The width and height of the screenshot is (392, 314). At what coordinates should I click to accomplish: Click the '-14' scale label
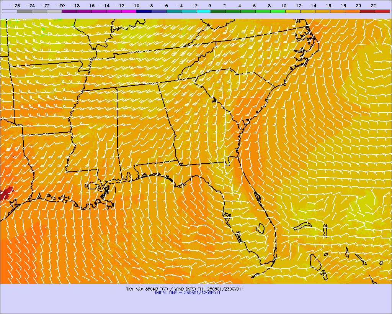click(105, 6)
